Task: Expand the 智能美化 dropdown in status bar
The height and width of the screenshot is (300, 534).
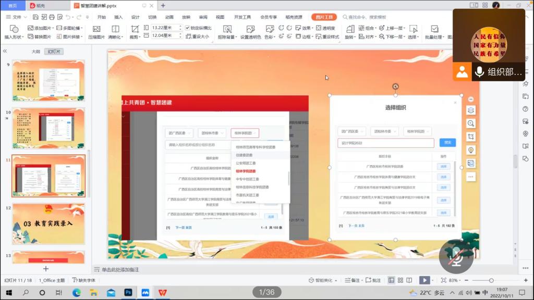Action: [336, 280]
